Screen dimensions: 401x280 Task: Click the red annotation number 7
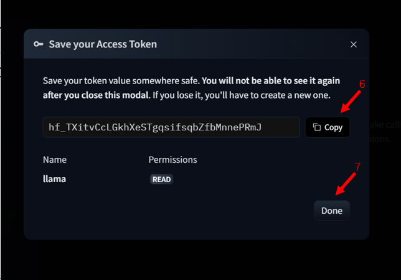357,167
